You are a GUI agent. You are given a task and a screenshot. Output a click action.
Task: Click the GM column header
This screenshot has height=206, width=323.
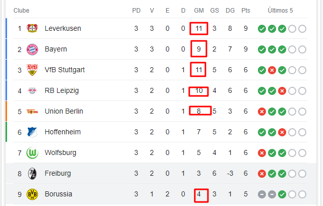coord(199,11)
